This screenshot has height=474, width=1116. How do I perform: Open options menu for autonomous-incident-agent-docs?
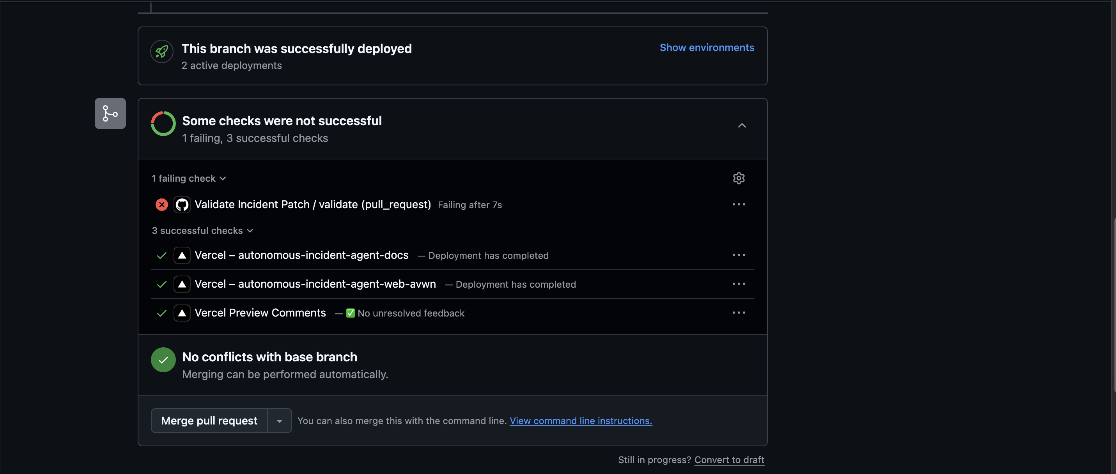[x=738, y=255]
